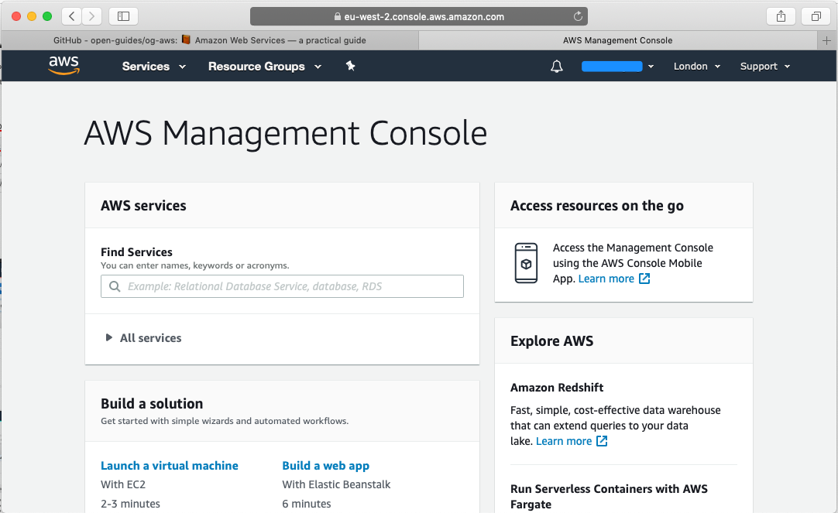
Task: Click the mobile phone app icon
Action: [526, 263]
